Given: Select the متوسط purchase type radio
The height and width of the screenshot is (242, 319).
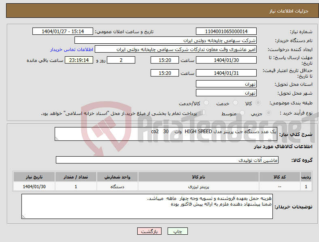Looking at the screenshot, I should 242,113.
